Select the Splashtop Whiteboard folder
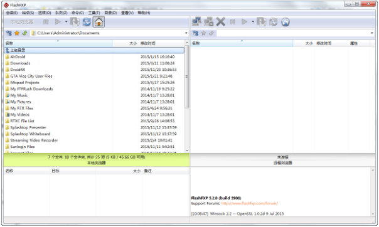379x227 pixels. point(94,134)
